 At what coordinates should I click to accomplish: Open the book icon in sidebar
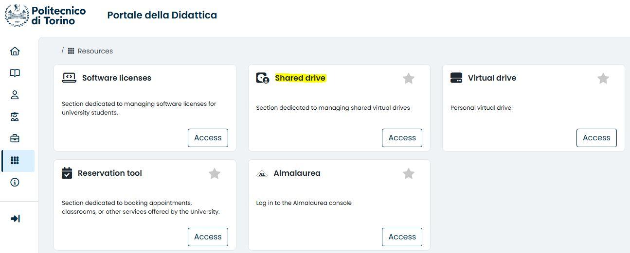(15, 73)
